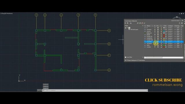Select the FOOTING layer row name
The height and width of the screenshot is (104, 185).
(x=149, y=42)
